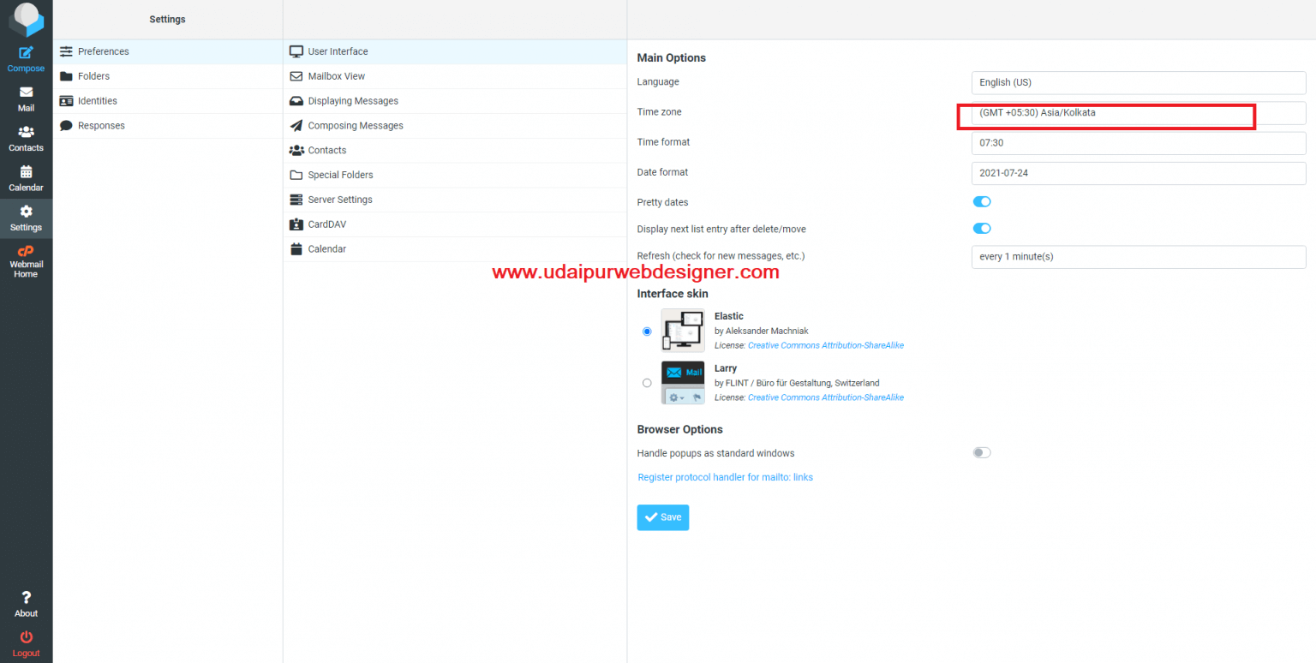The image size is (1316, 663).
Task: Select Composing Messages preferences section
Action: [x=355, y=126]
